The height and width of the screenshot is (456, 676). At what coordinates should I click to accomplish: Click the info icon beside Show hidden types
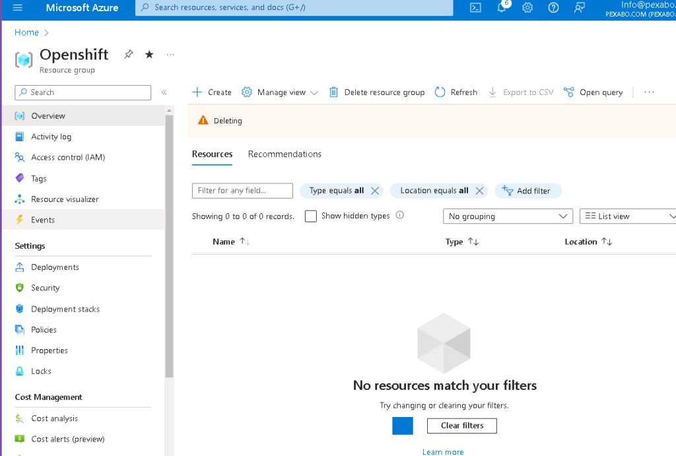coord(399,215)
